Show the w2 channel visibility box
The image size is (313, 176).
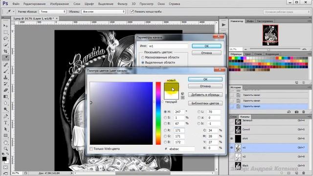[231, 157]
